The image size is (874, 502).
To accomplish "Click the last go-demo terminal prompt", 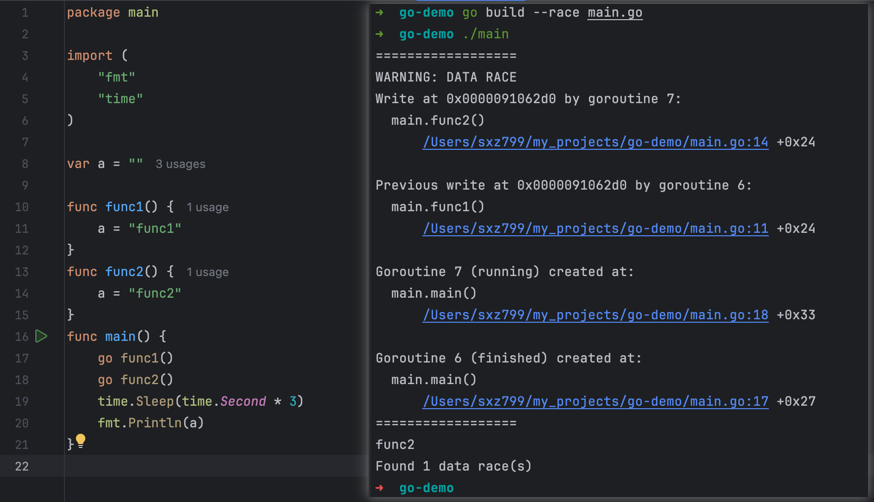I will click(426, 488).
